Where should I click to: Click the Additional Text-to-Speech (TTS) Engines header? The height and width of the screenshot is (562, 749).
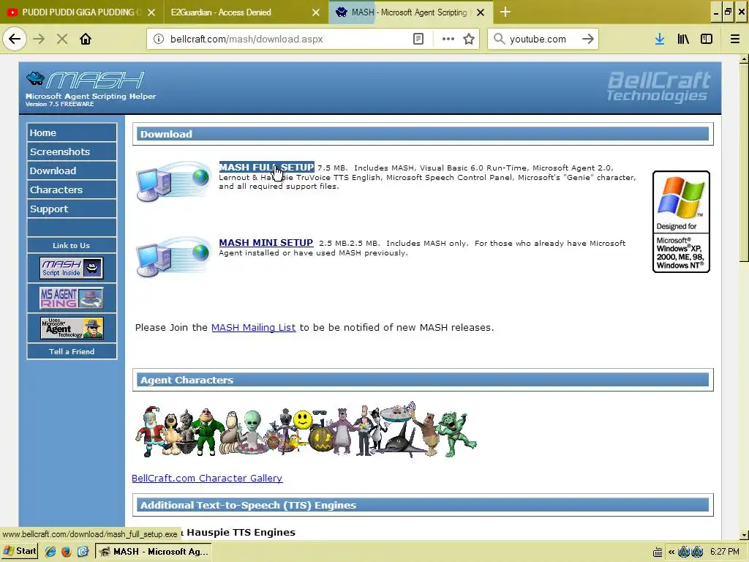point(423,505)
